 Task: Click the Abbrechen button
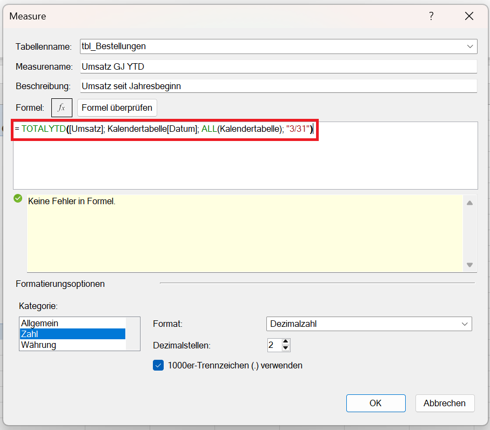tap(445, 403)
